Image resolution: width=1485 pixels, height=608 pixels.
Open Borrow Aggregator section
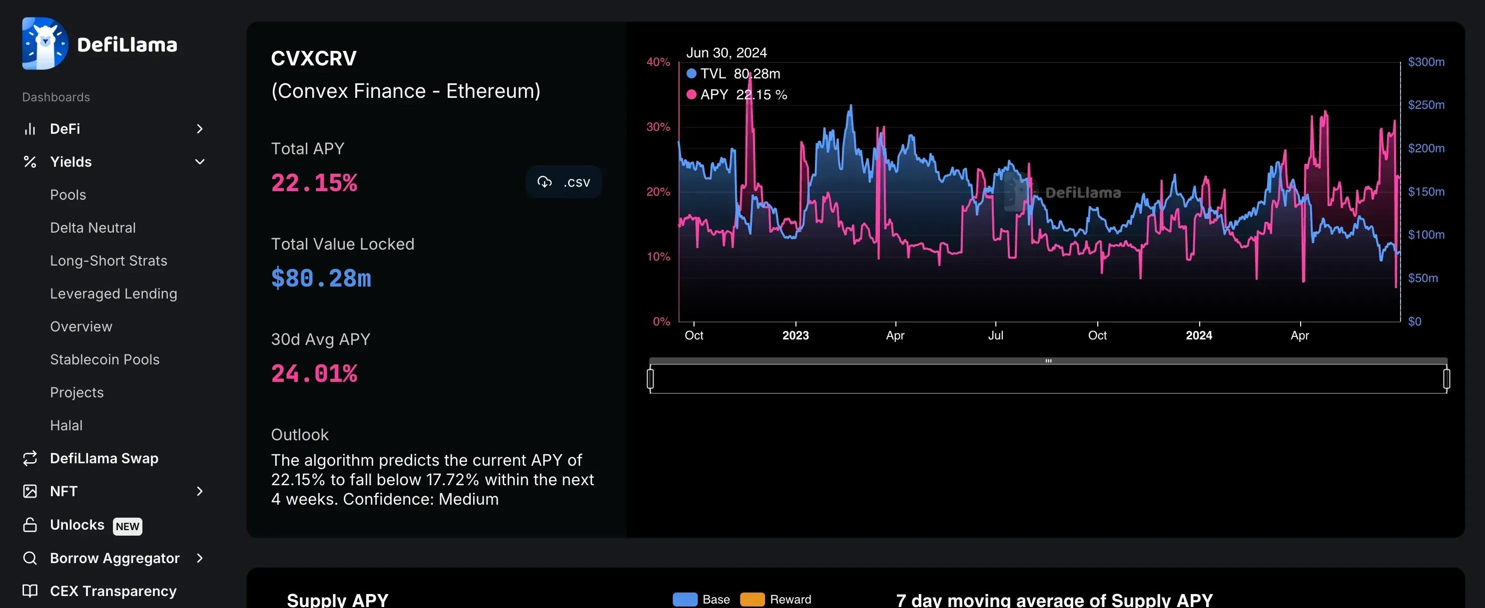tap(115, 558)
